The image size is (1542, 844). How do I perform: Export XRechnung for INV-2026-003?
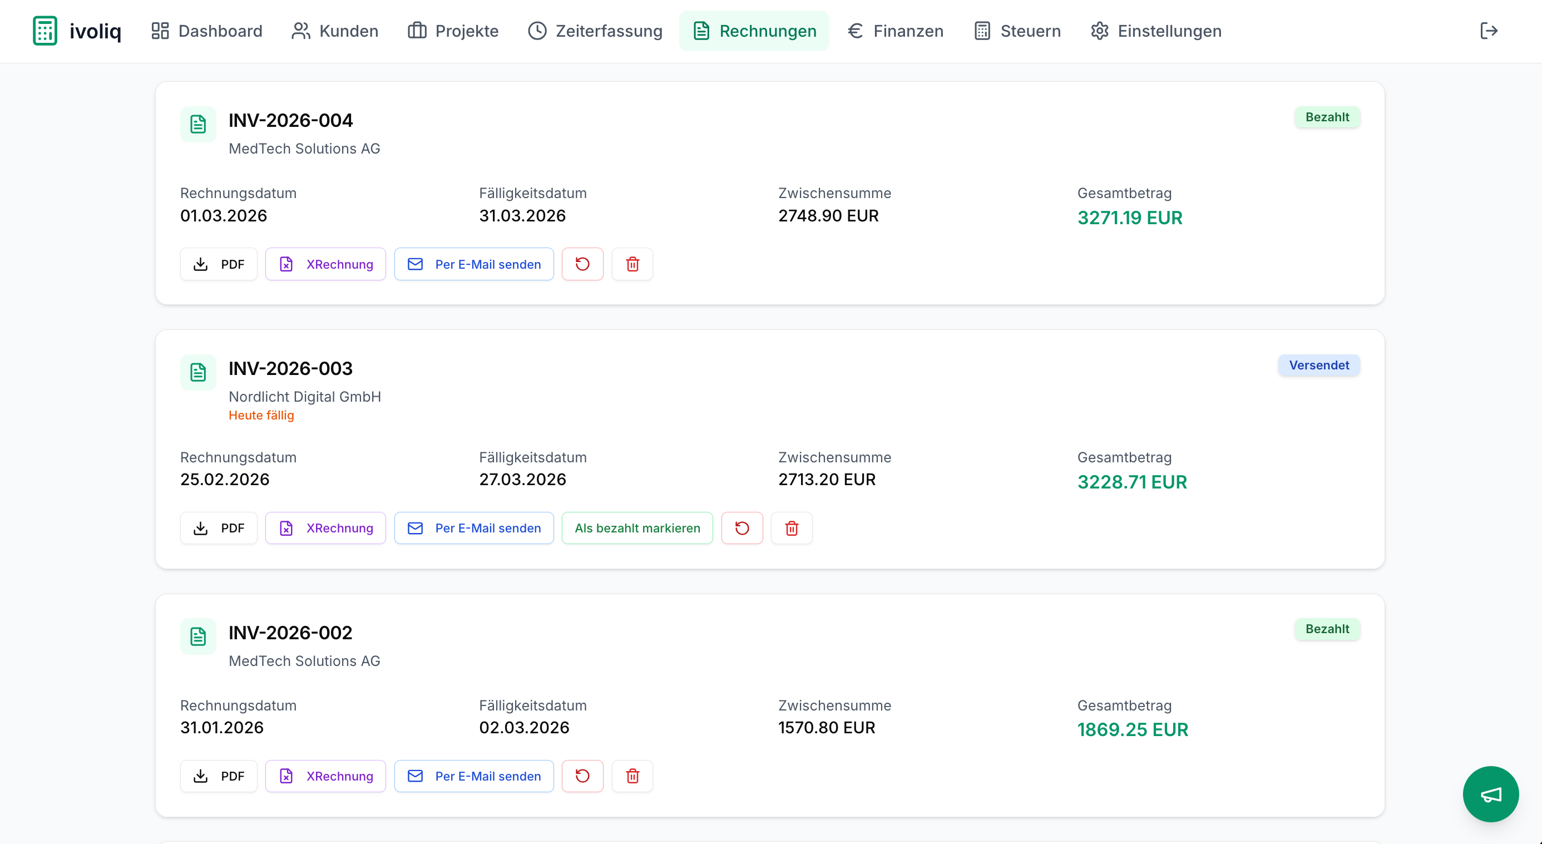click(x=325, y=528)
